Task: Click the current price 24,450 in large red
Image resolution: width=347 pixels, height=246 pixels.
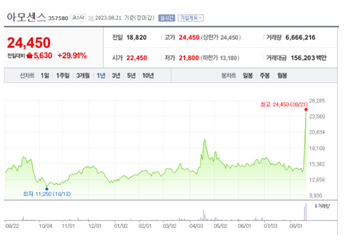Action: (x=29, y=43)
